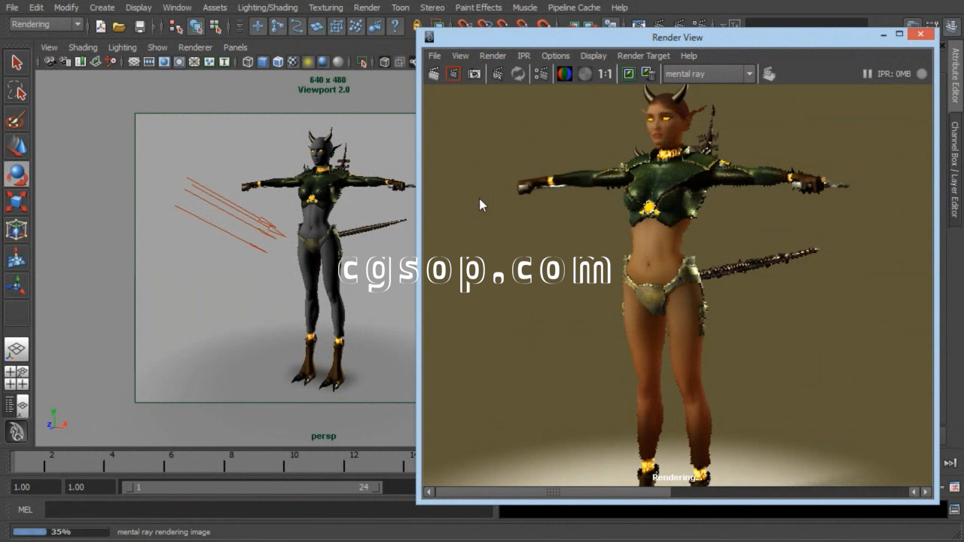Switch to single perspective view layout
This screenshot has height=542, width=964.
[x=17, y=349]
